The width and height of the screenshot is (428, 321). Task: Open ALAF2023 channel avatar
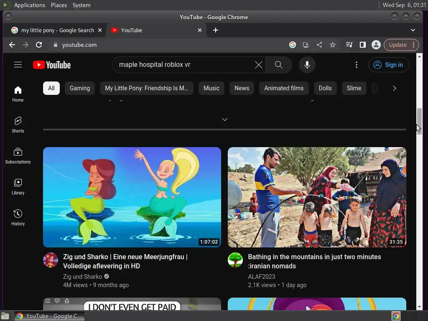click(235, 260)
